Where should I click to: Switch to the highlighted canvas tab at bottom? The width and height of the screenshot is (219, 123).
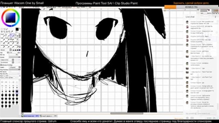(30, 116)
